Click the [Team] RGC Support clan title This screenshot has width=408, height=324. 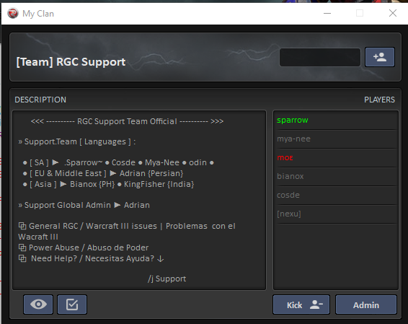pyautogui.click(x=71, y=62)
